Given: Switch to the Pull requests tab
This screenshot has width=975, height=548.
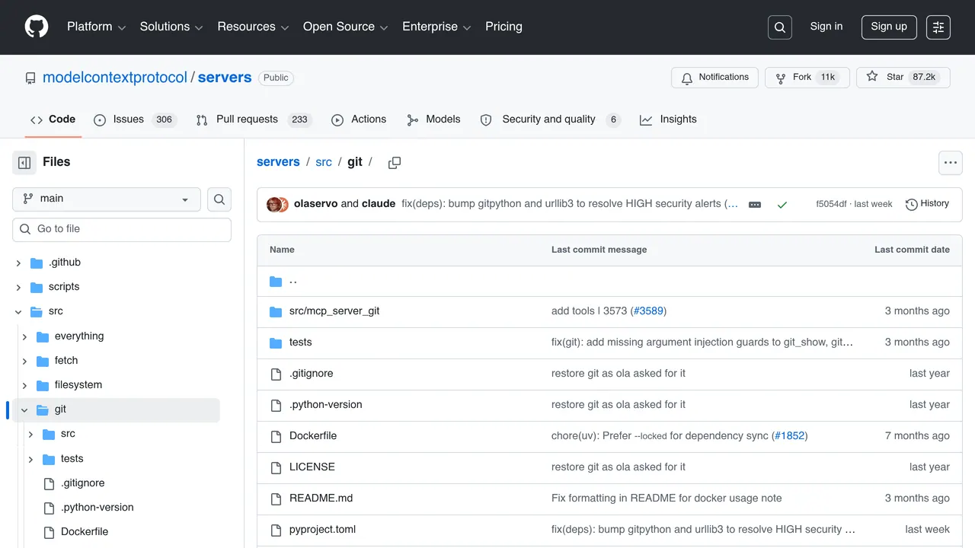Looking at the screenshot, I should pyautogui.click(x=254, y=119).
